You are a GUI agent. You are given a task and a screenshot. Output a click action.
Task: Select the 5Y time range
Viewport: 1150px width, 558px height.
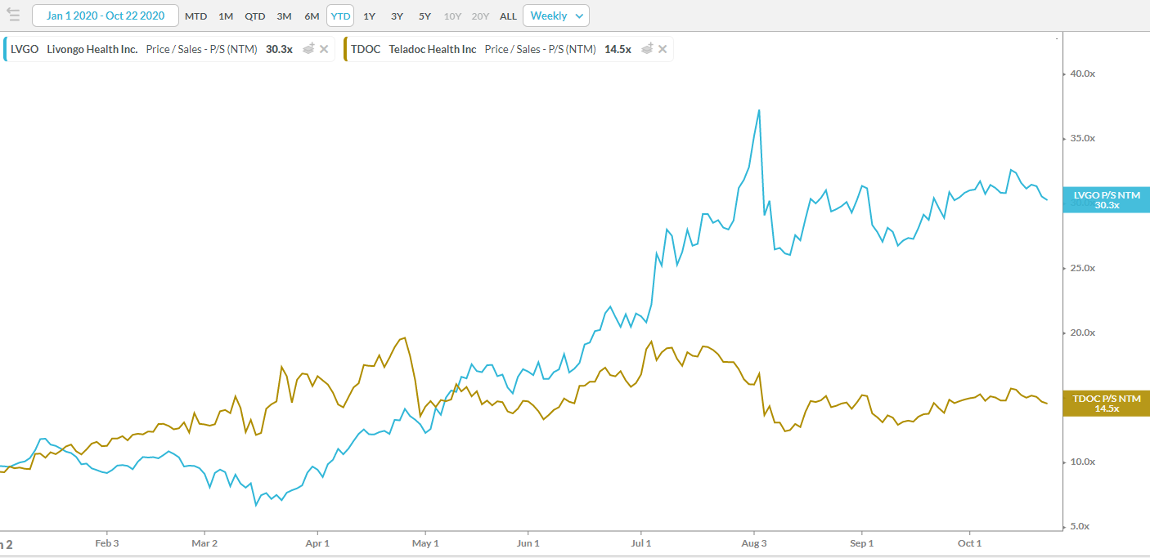click(425, 16)
